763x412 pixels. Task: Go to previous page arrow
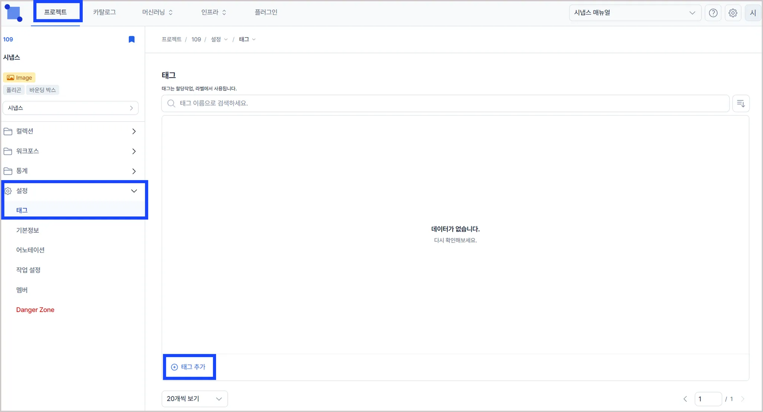(x=685, y=399)
